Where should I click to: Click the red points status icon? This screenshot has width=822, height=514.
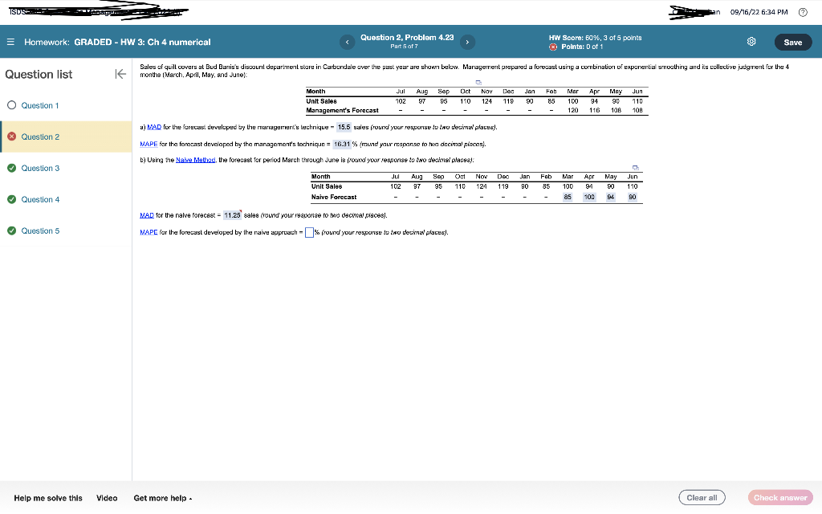coord(552,47)
